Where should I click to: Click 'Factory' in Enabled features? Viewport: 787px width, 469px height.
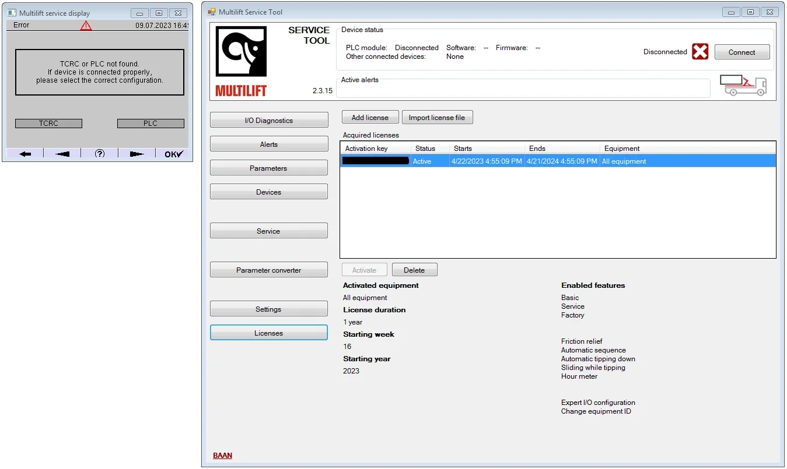(x=573, y=315)
